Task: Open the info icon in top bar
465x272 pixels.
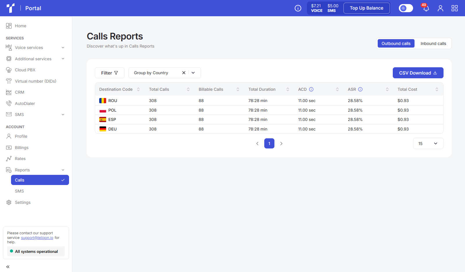Action: pyautogui.click(x=298, y=8)
